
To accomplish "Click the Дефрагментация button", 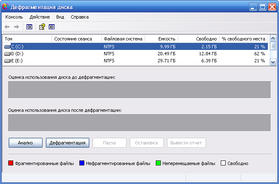I will coord(67,143).
